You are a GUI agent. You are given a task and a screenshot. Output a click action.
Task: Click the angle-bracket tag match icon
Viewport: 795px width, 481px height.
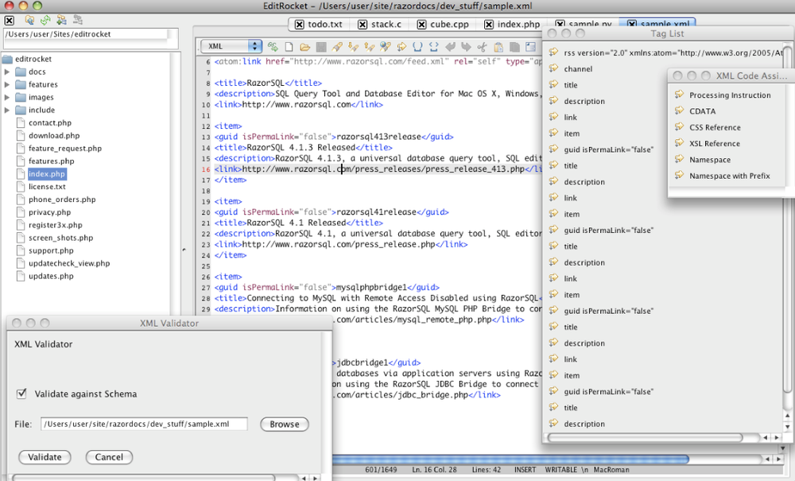point(433,47)
